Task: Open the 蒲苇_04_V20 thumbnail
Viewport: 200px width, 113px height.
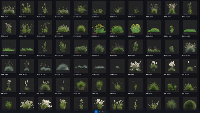Action: pyautogui.click(x=9, y=85)
